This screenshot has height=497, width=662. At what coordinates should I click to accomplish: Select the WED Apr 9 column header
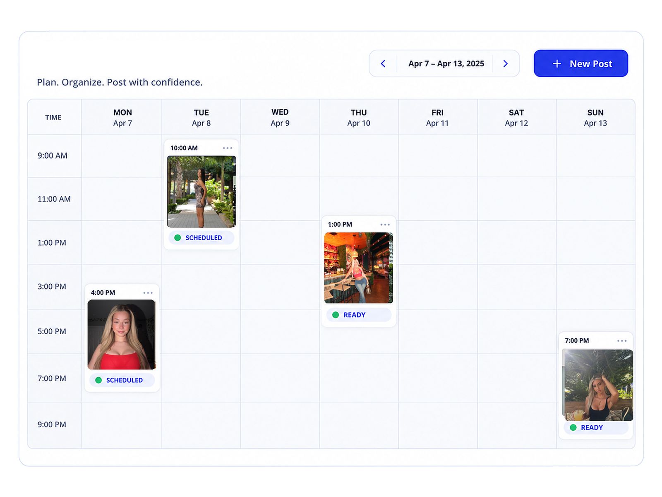click(280, 118)
